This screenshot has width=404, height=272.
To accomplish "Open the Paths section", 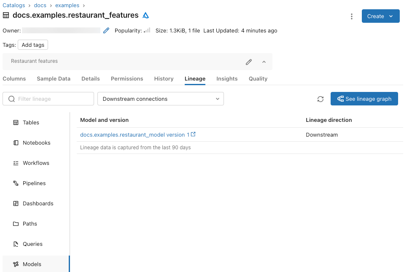I will 30,224.
